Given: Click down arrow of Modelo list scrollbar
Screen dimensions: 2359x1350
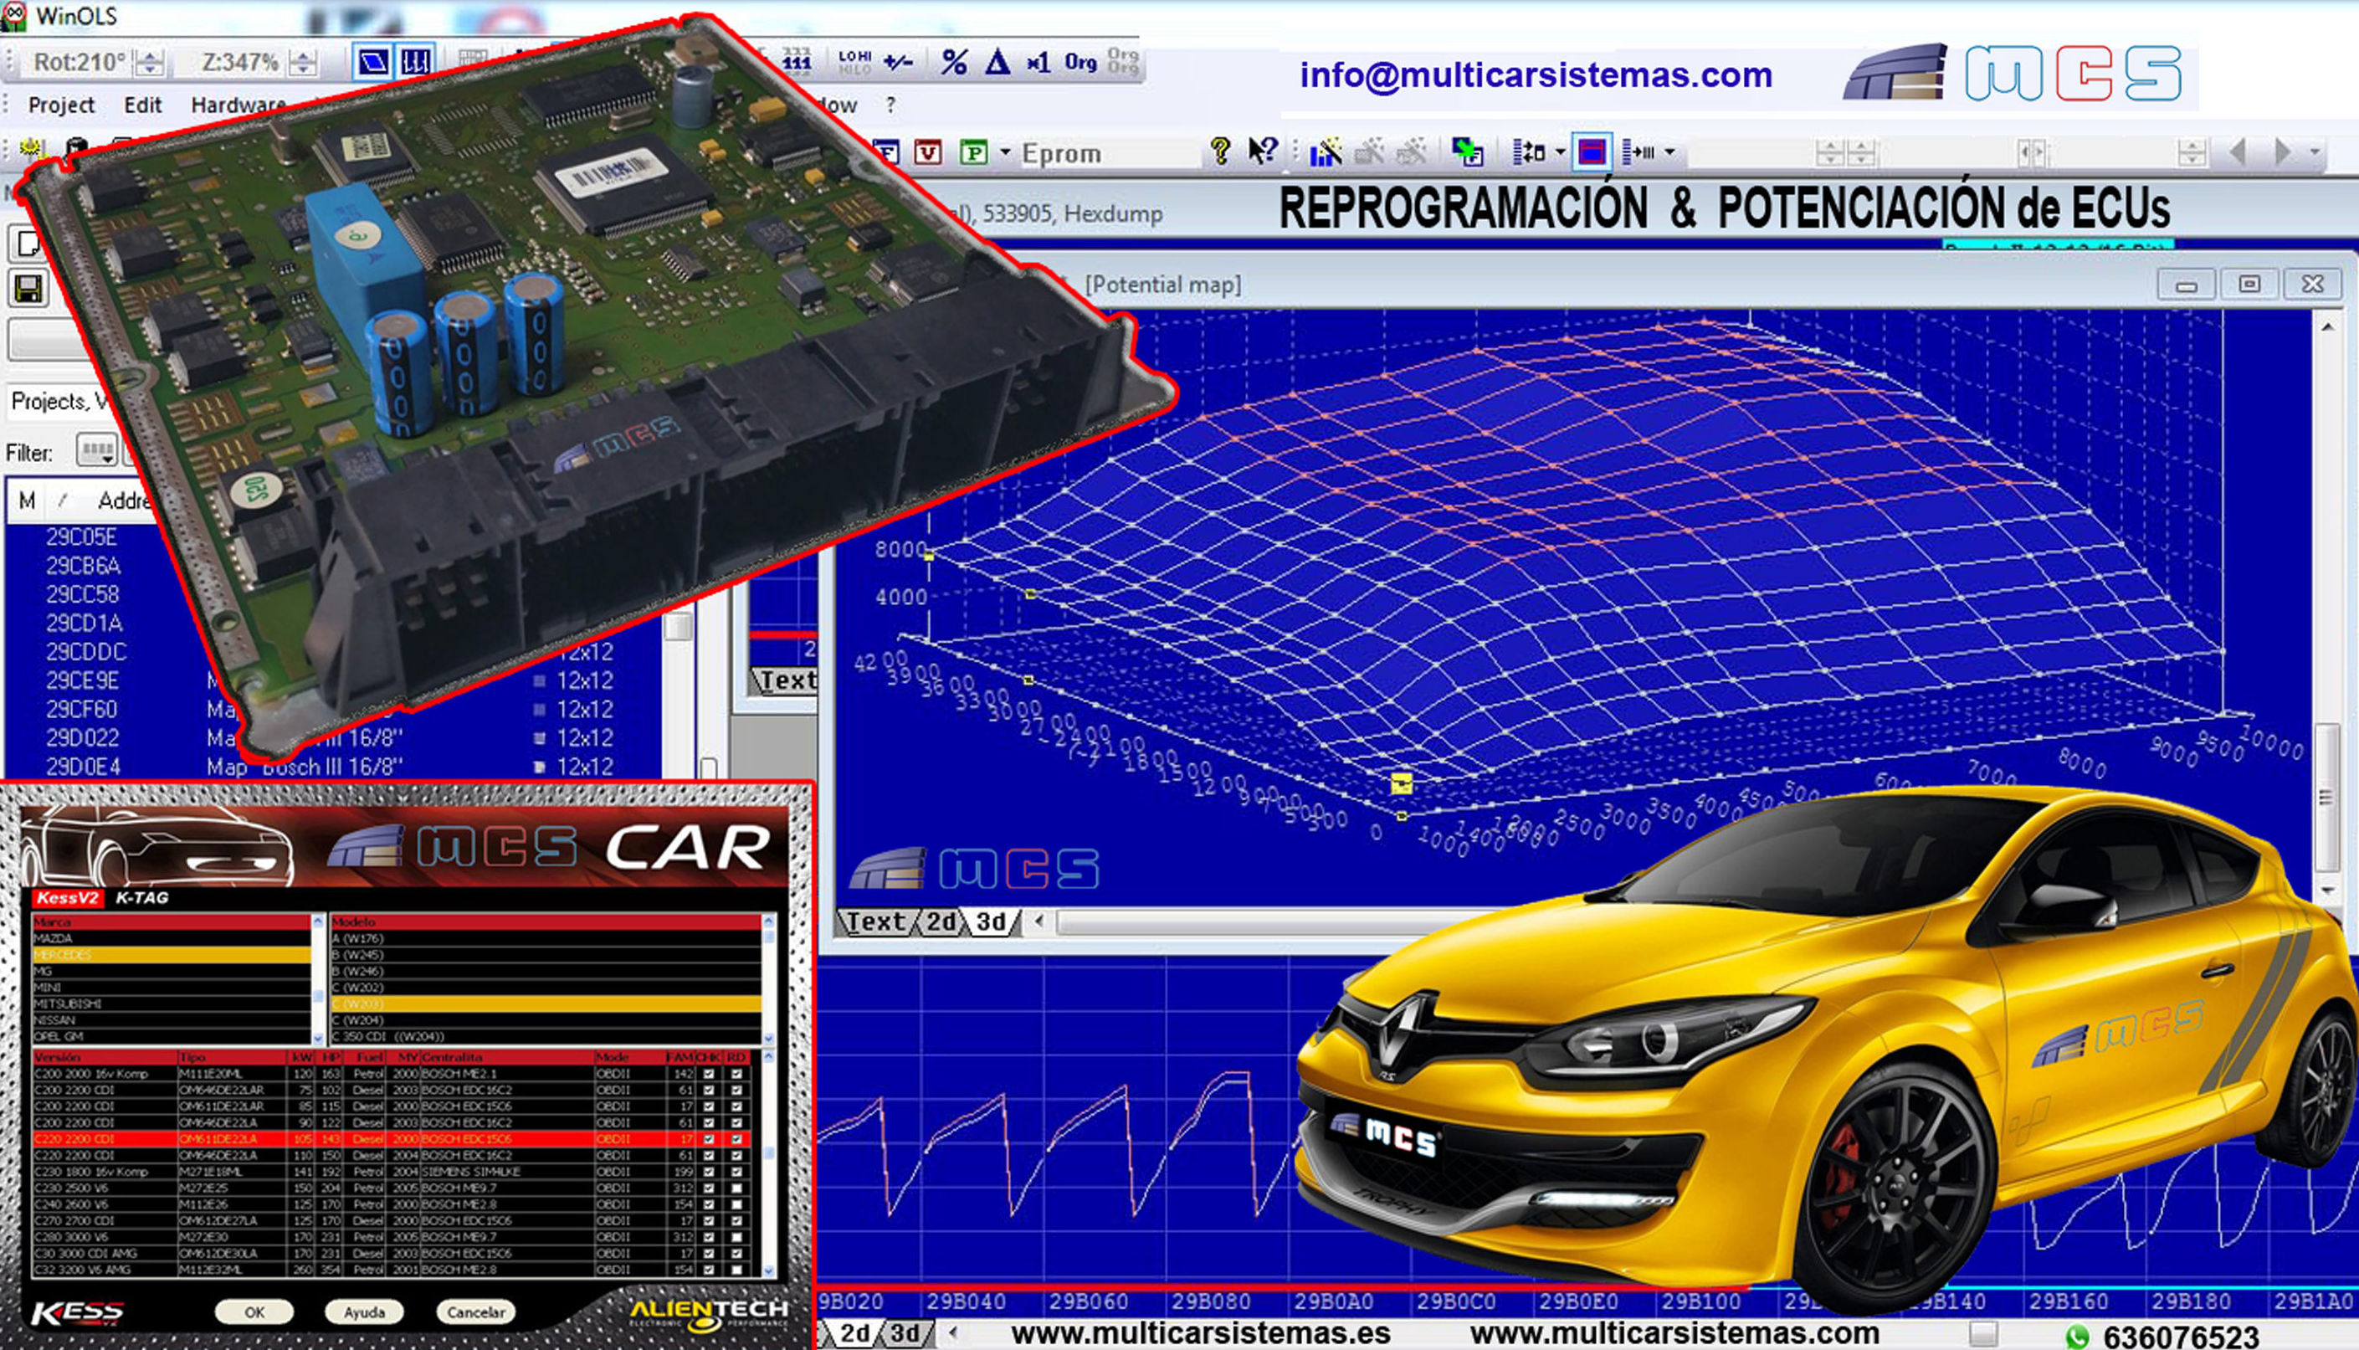Looking at the screenshot, I should pos(767,1039).
